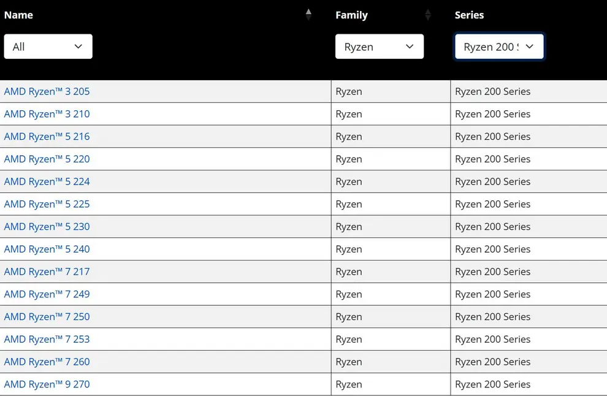Sort table by the Family column arrows
The width and height of the screenshot is (607, 396).
coord(428,15)
